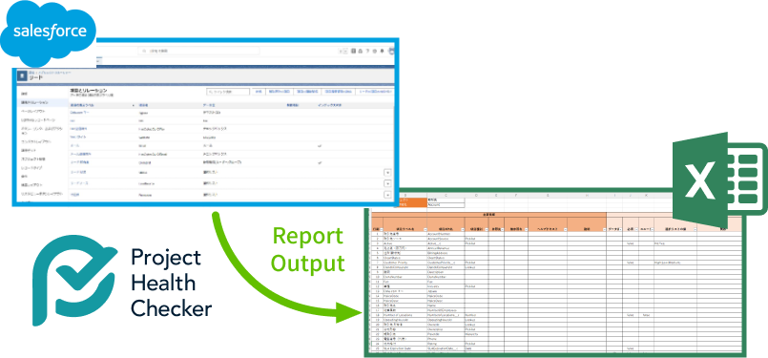
Task: Open Salesforce notifications bell icon
Action: tap(382, 51)
